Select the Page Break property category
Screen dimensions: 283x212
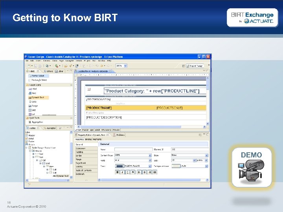86,163
